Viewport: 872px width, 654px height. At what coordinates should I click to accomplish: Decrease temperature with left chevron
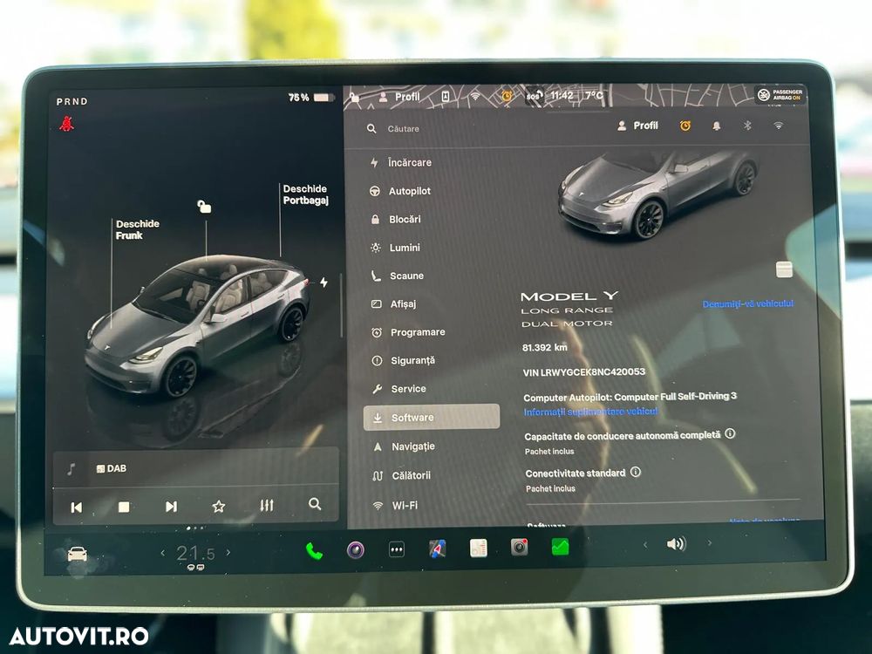[x=162, y=553]
